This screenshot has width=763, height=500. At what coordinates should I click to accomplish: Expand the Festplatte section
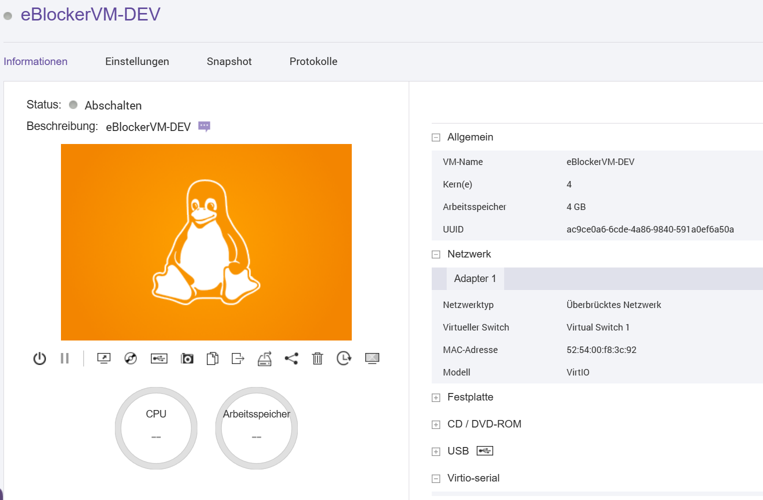[436, 398]
